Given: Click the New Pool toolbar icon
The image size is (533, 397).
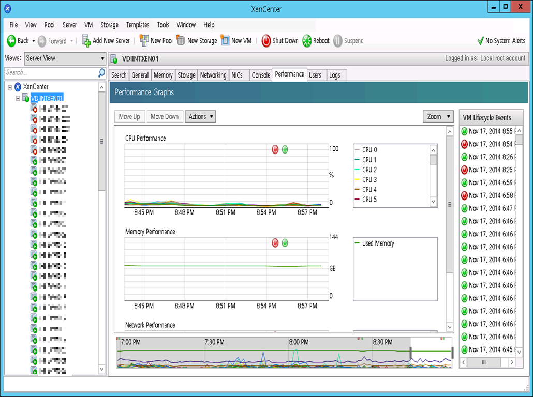Looking at the screenshot, I should pyautogui.click(x=144, y=40).
